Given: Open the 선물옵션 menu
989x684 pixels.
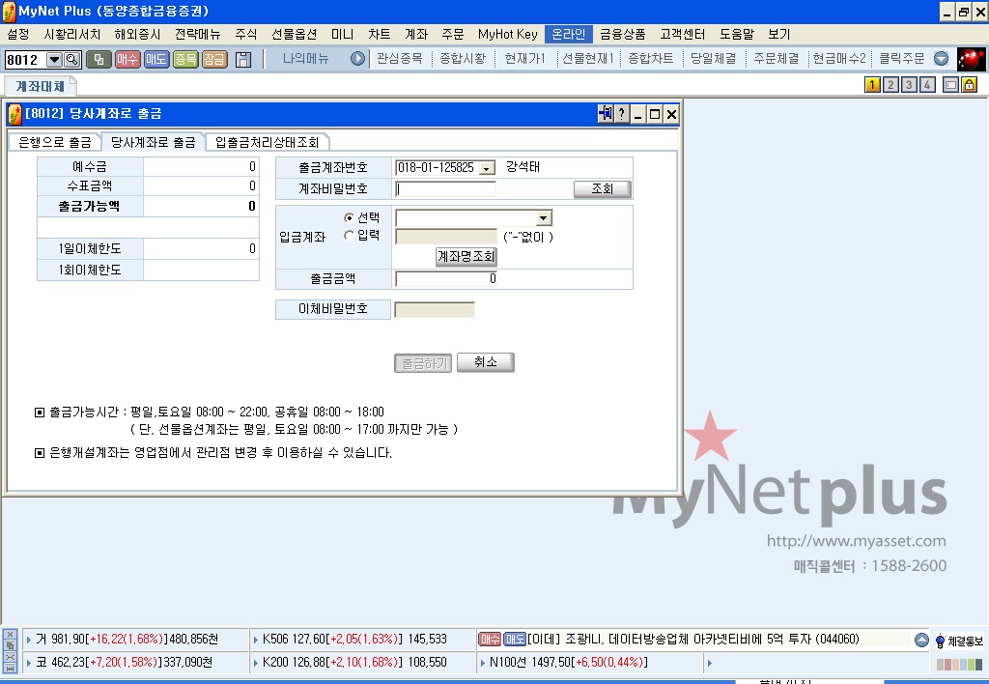Looking at the screenshot, I should [294, 34].
